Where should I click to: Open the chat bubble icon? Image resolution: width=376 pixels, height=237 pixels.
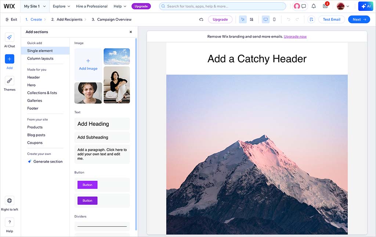(304, 6)
